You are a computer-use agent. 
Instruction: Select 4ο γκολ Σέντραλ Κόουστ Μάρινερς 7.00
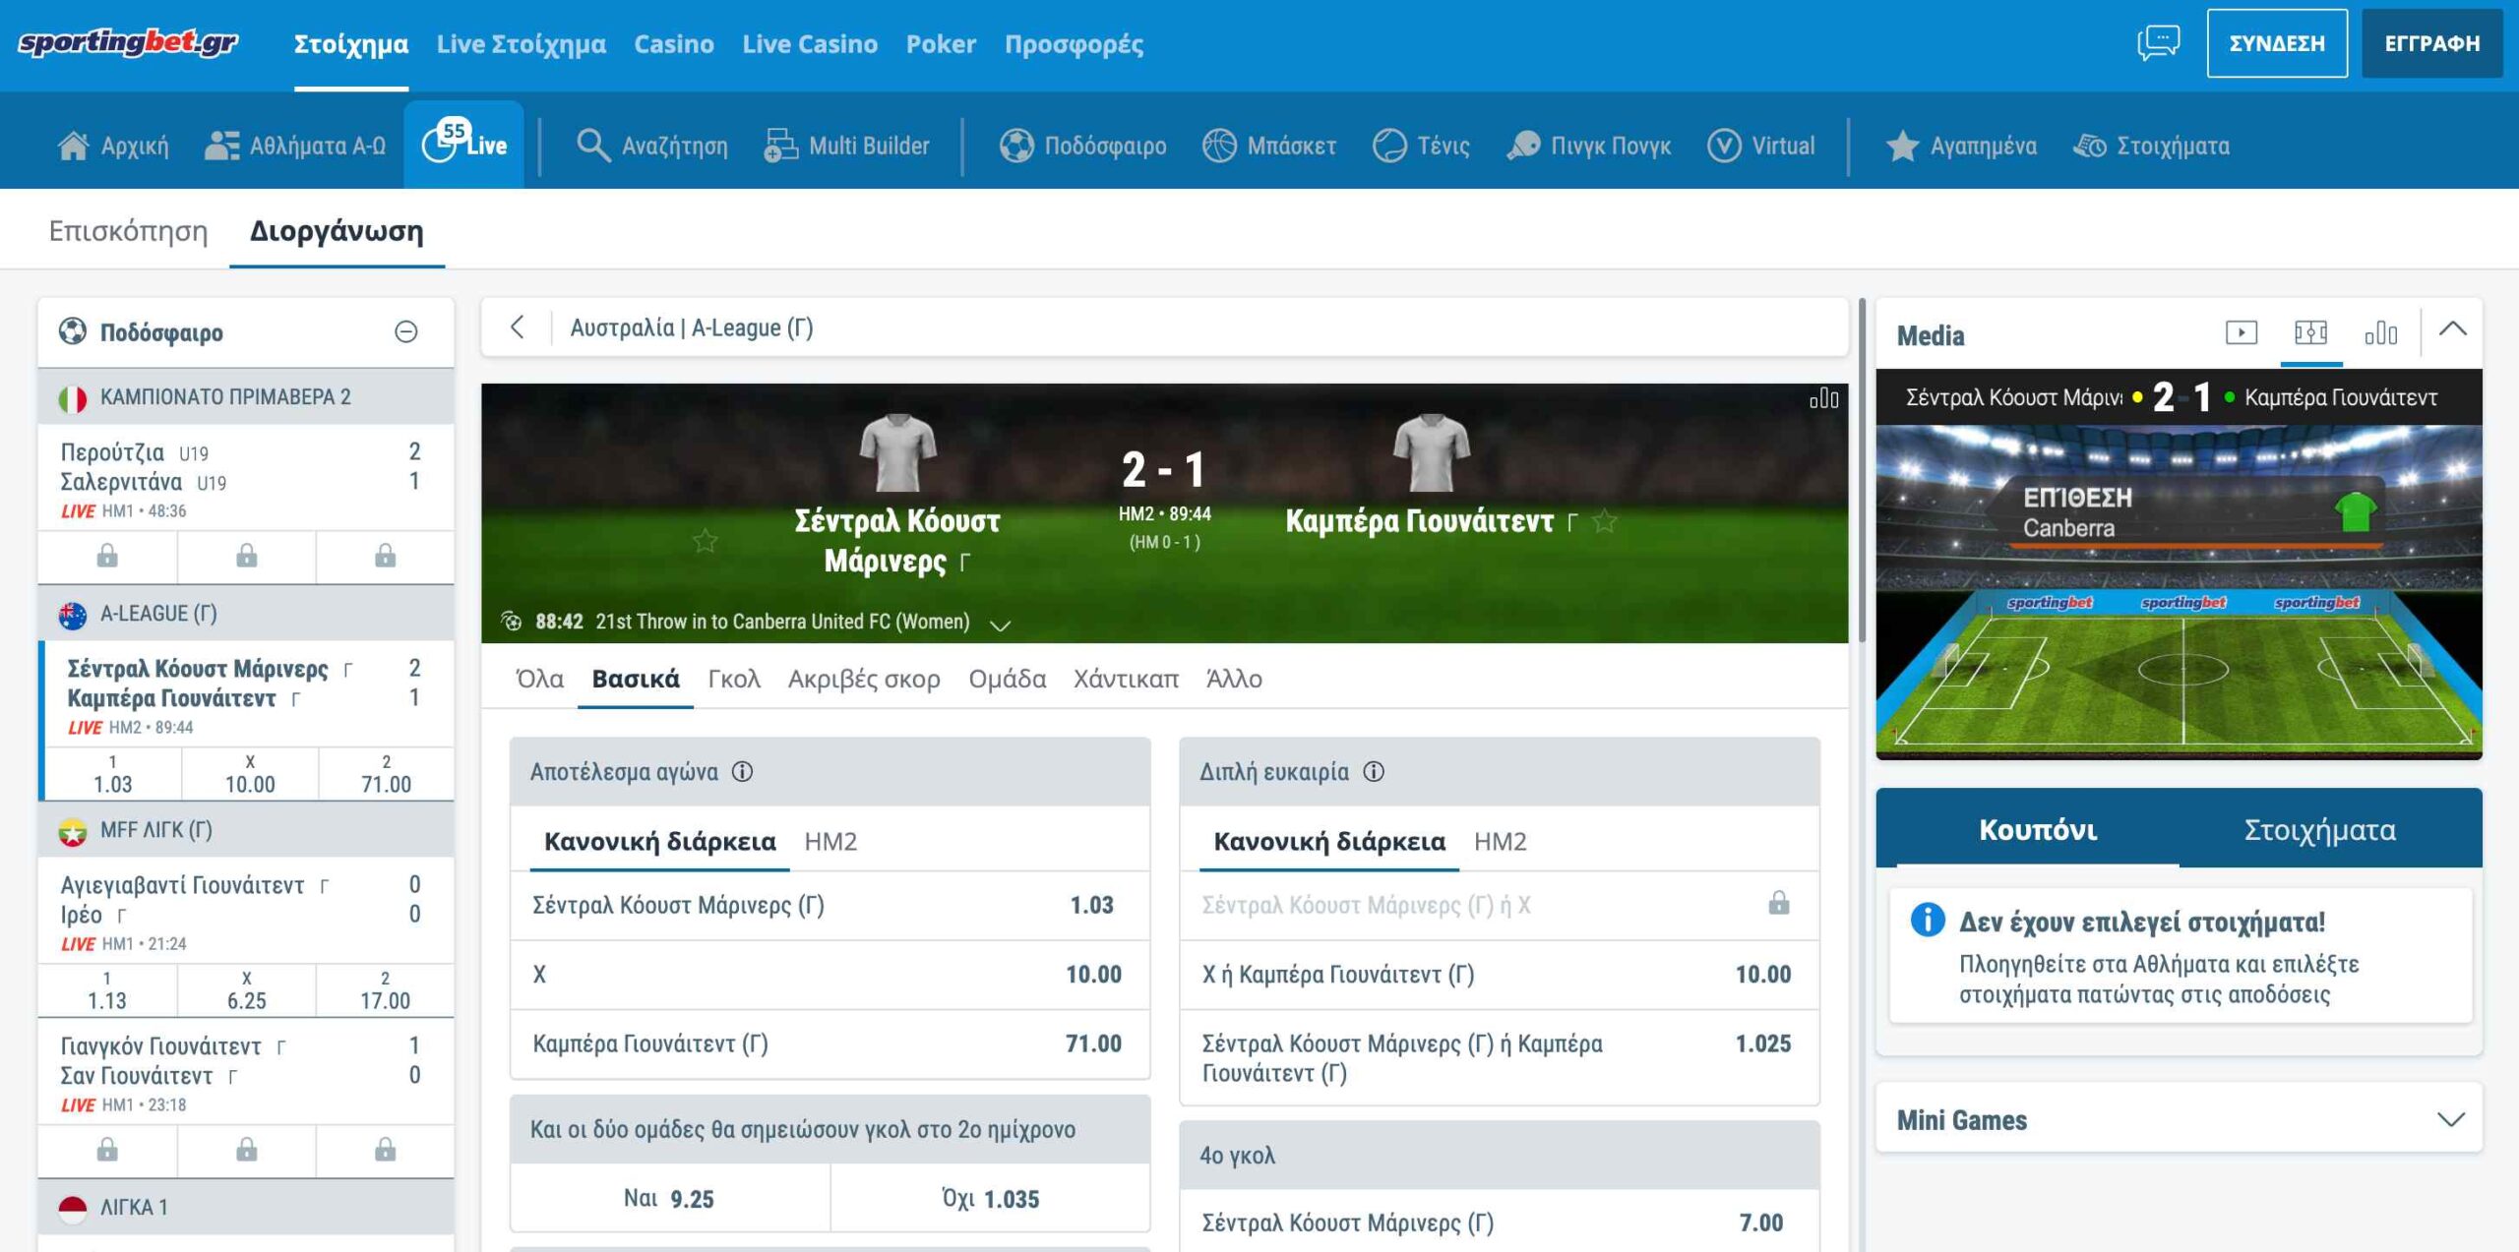click(1500, 1222)
